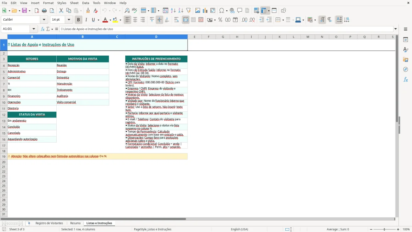This screenshot has width=412, height=232.
Task: Export directly as PDF icon
Action: [37, 11]
